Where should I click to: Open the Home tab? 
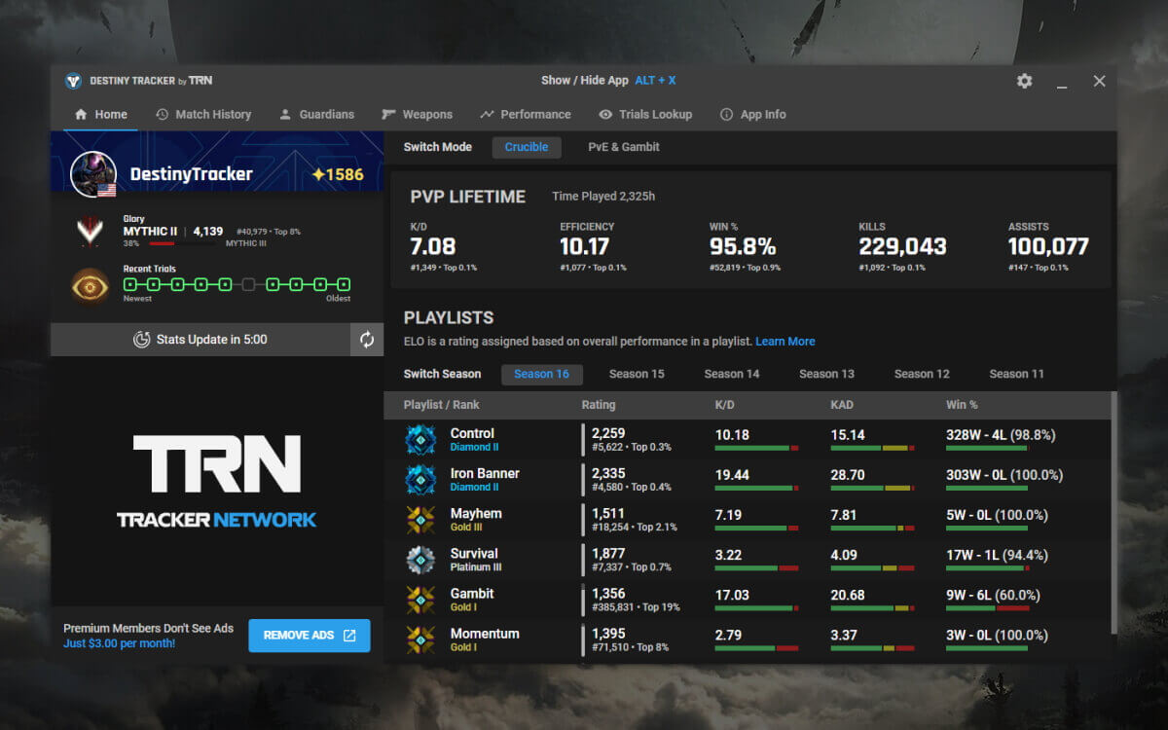point(101,114)
